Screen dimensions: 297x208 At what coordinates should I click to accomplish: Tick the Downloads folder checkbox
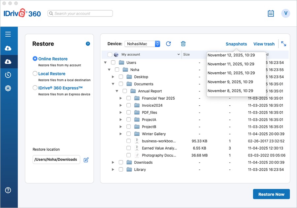tap(121, 162)
